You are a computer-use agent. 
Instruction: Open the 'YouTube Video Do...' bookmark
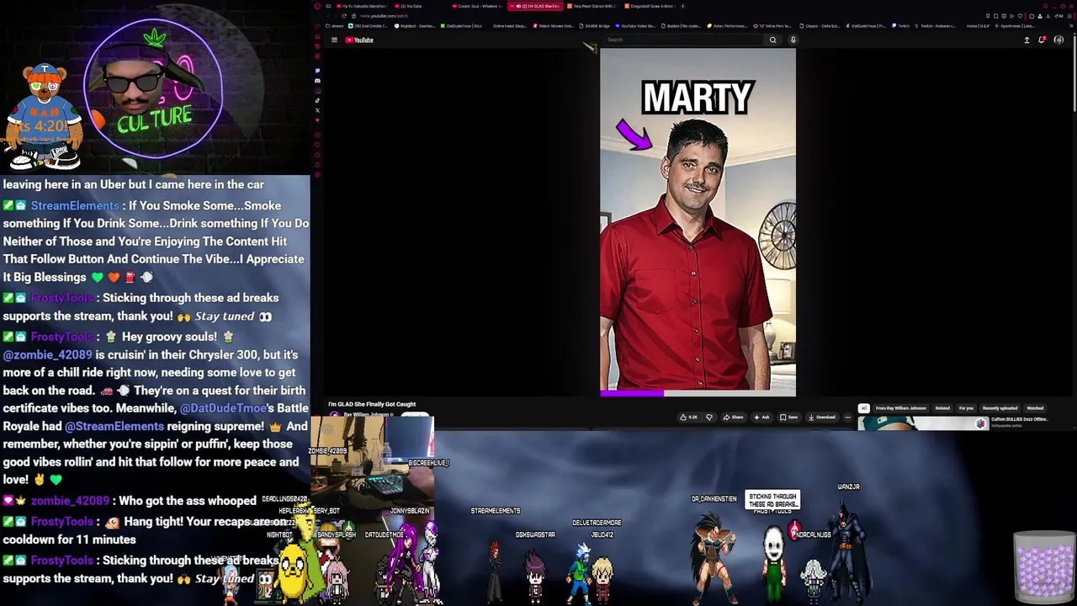637,26
